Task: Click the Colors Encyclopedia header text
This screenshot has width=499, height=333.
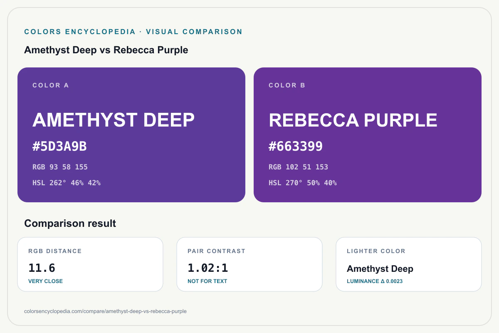Action: (x=80, y=32)
